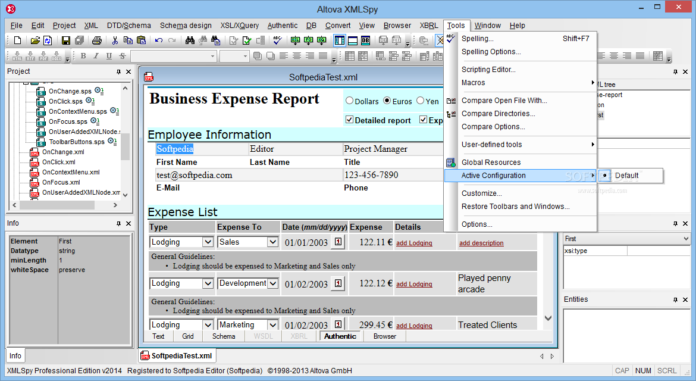Image resolution: width=696 pixels, height=381 pixels.
Task: Paste from clipboard toolbar icon
Action: tap(141, 41)
